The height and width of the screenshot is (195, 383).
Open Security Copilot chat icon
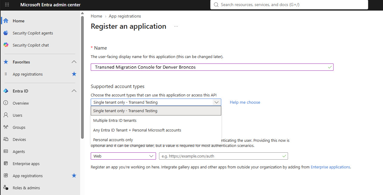click(6, 45)
